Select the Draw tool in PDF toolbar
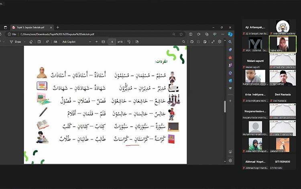 pos(15,42)
